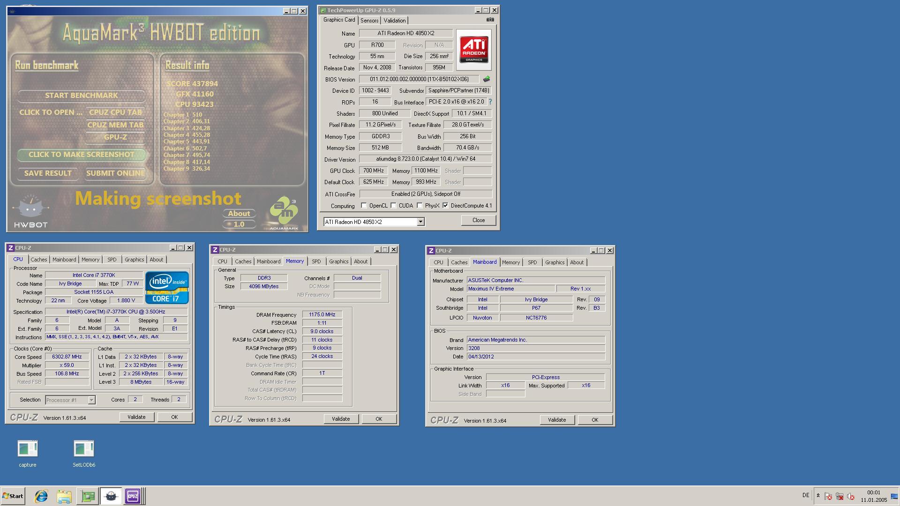Open the Graphics tab in the Mainboard window
Screen dimensions: 900x506
click(x=555, y=262)
